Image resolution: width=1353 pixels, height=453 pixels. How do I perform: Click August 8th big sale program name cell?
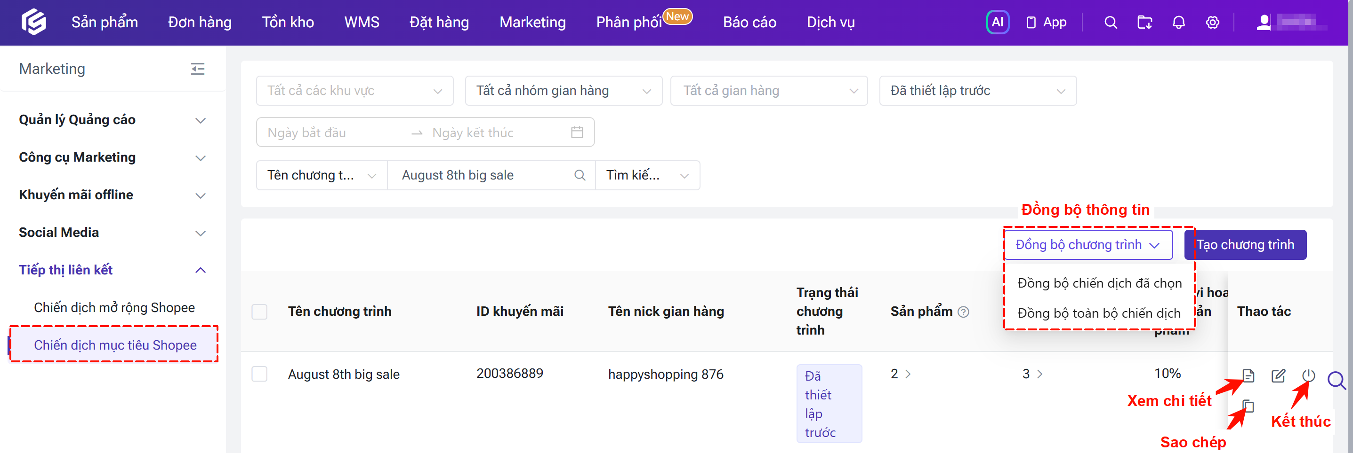click(344, 374)
